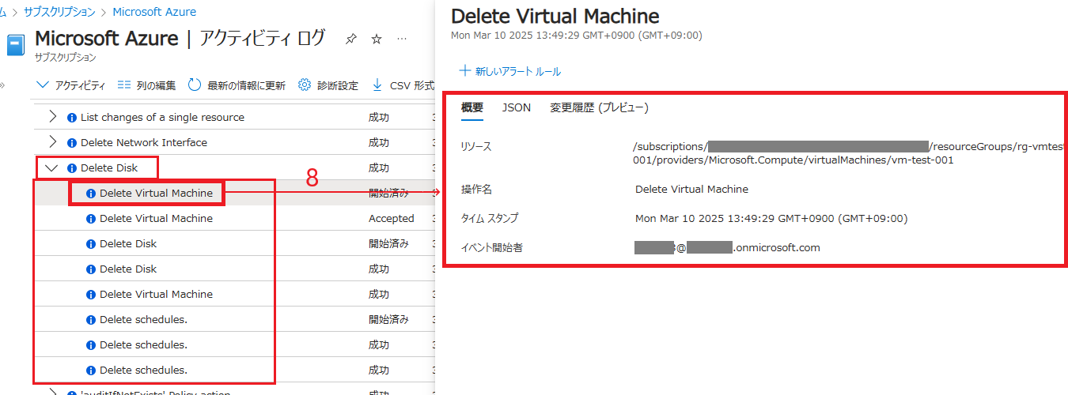Click the 操作名 value Delete Virtual Machine
The width and height of the screenshot is (1068, 395).
click(691, 189)
